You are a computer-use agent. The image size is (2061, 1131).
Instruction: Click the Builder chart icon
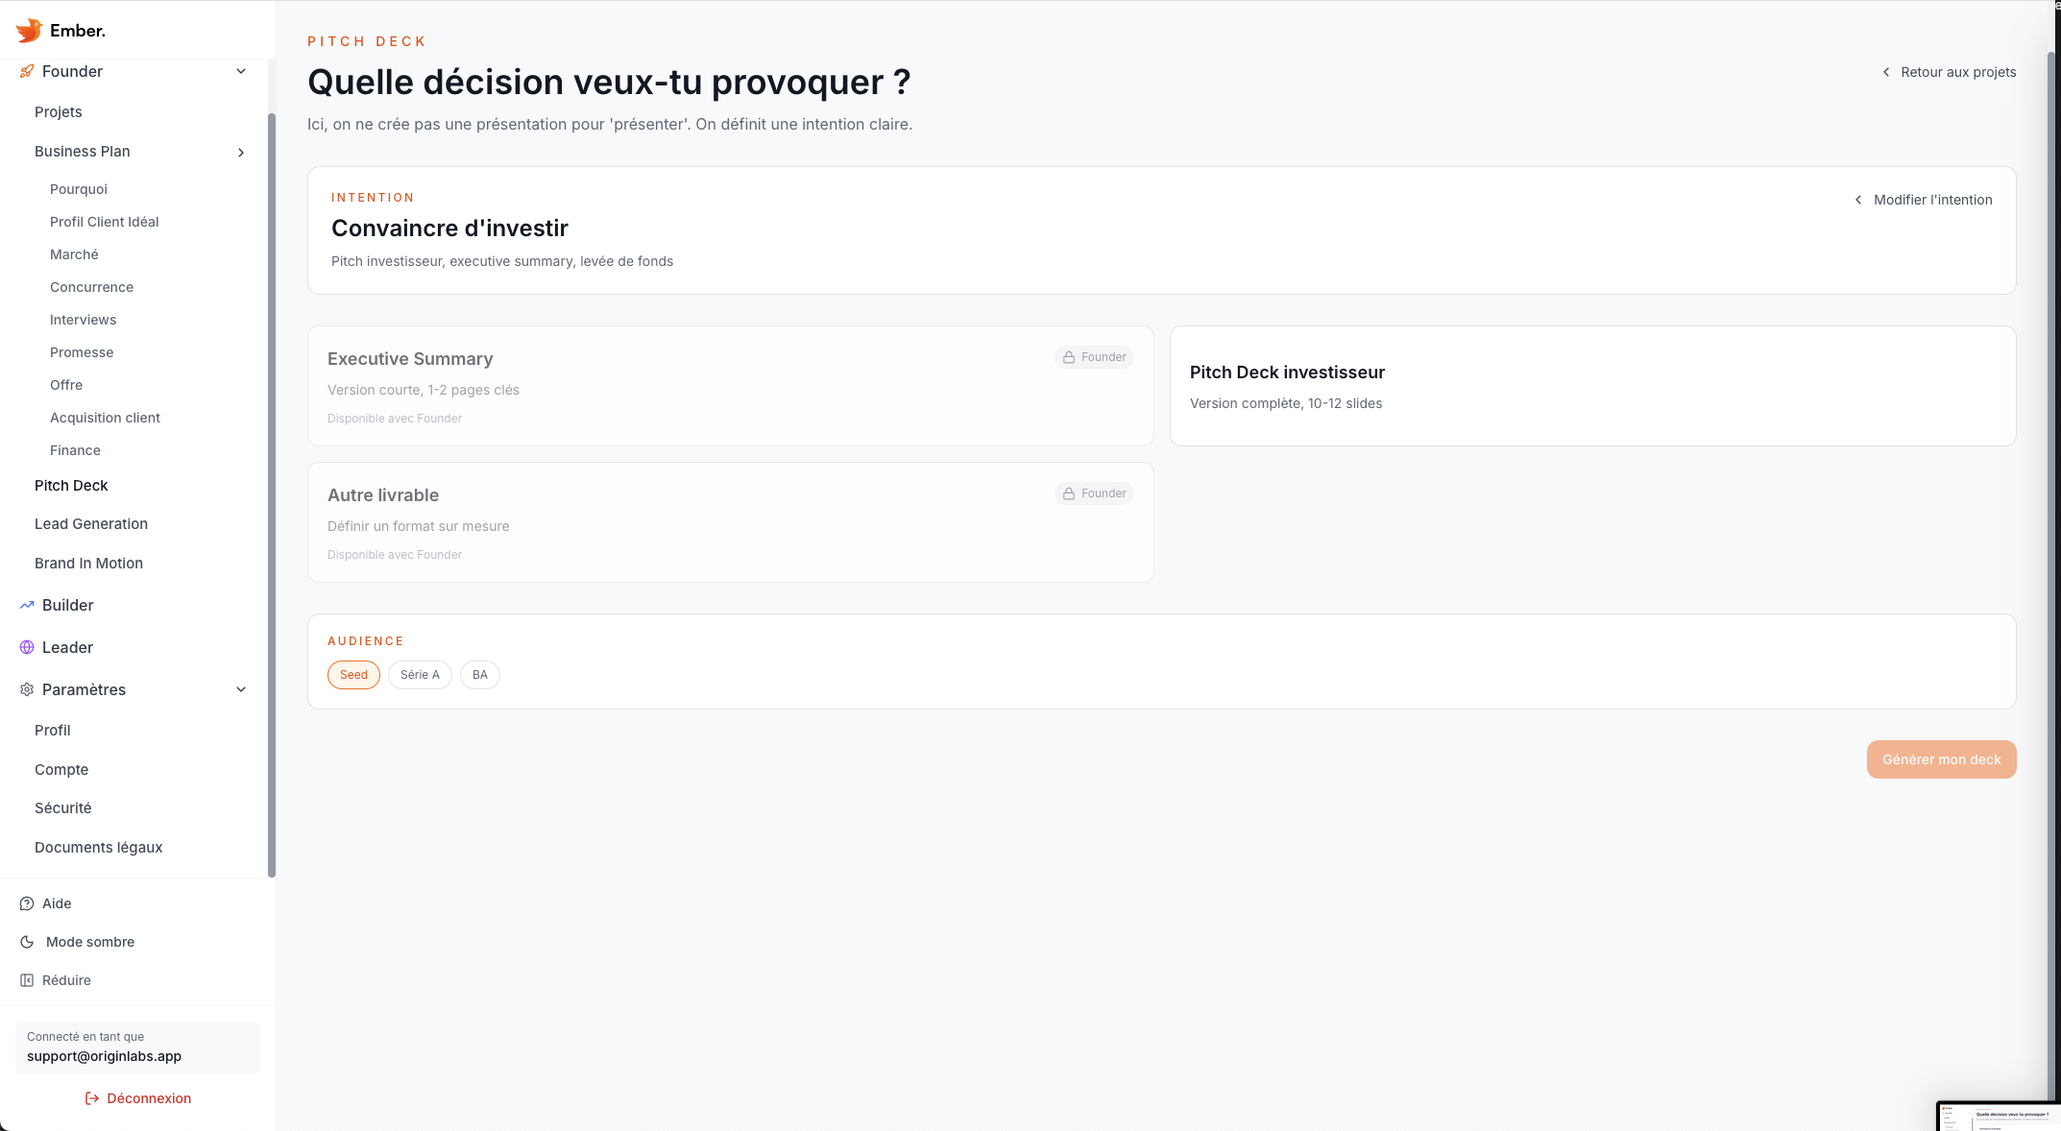[x=25, y=605]
